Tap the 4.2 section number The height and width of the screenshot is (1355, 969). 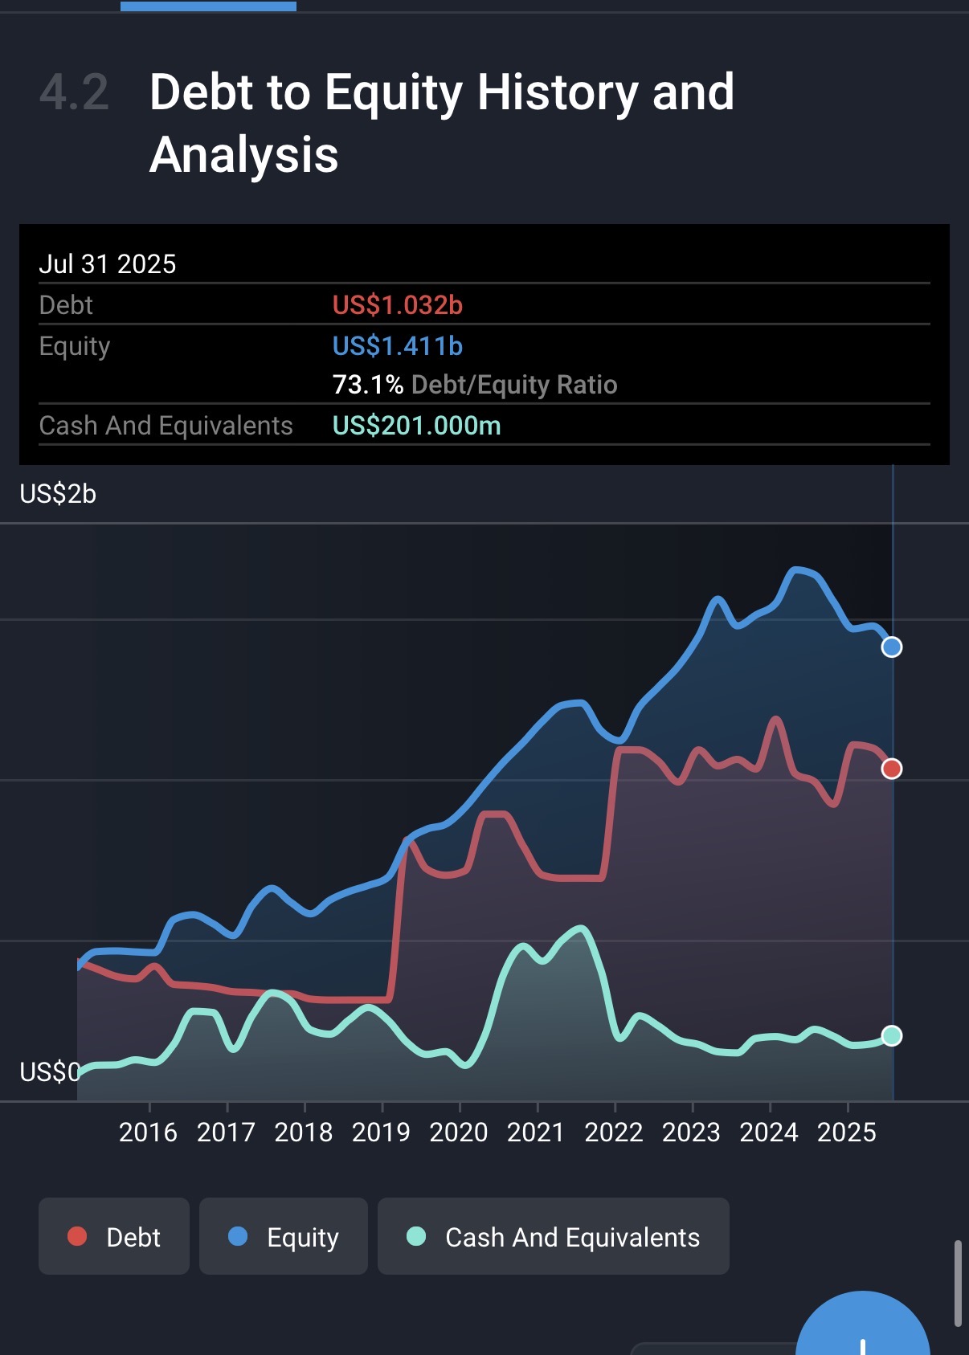(x=74, y=92)
